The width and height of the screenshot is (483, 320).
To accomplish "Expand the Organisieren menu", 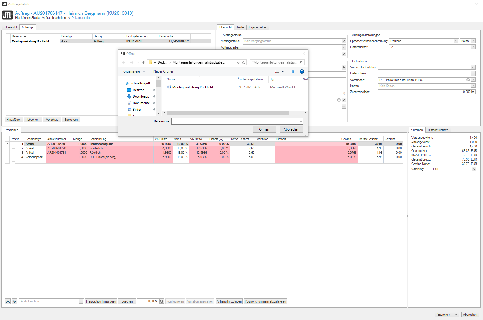I will (x=134, y=71).
